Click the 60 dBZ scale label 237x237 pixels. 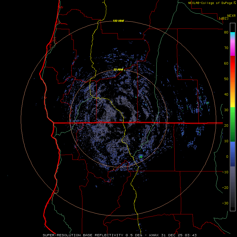[226, 63]
